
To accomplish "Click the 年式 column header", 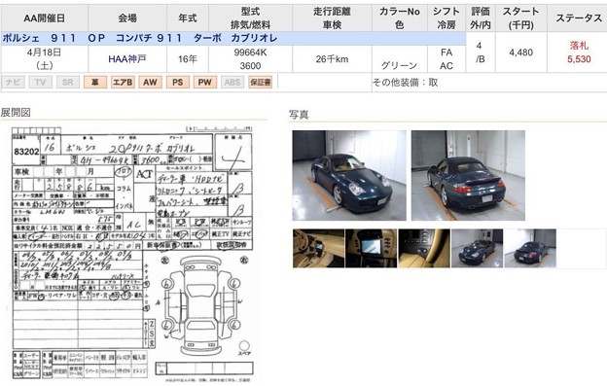I will coord(188,18).
